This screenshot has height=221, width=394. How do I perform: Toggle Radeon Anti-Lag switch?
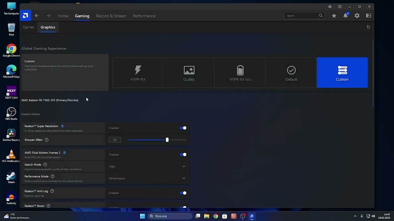183,193
